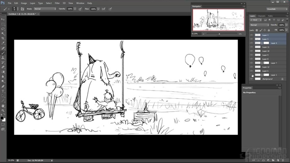Select the Line shape tool

[x=3, y=101]
